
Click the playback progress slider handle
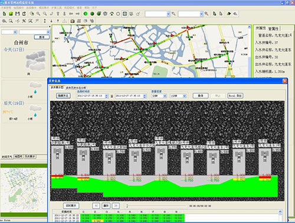pos(127,206)
